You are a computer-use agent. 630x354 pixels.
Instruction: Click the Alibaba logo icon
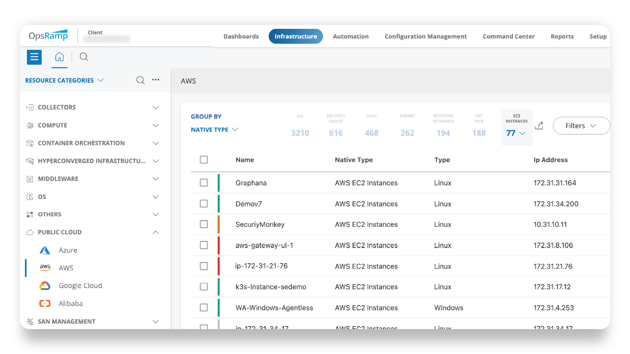(45, 304)
